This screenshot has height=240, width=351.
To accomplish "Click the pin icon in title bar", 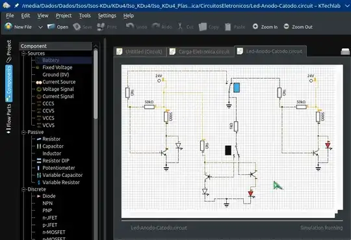I will click(16, 6).
